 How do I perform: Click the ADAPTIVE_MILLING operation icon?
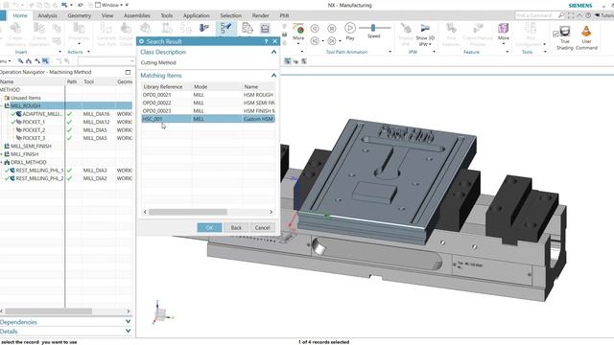point(18,114)
